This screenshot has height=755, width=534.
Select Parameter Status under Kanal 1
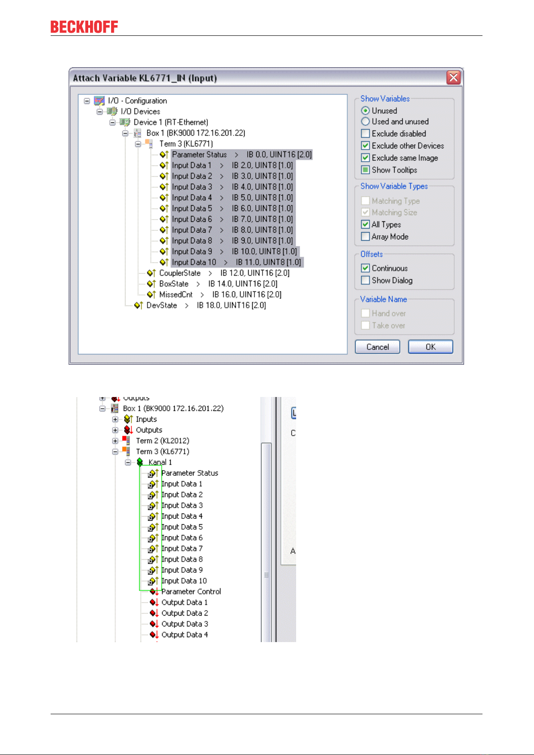190,473
